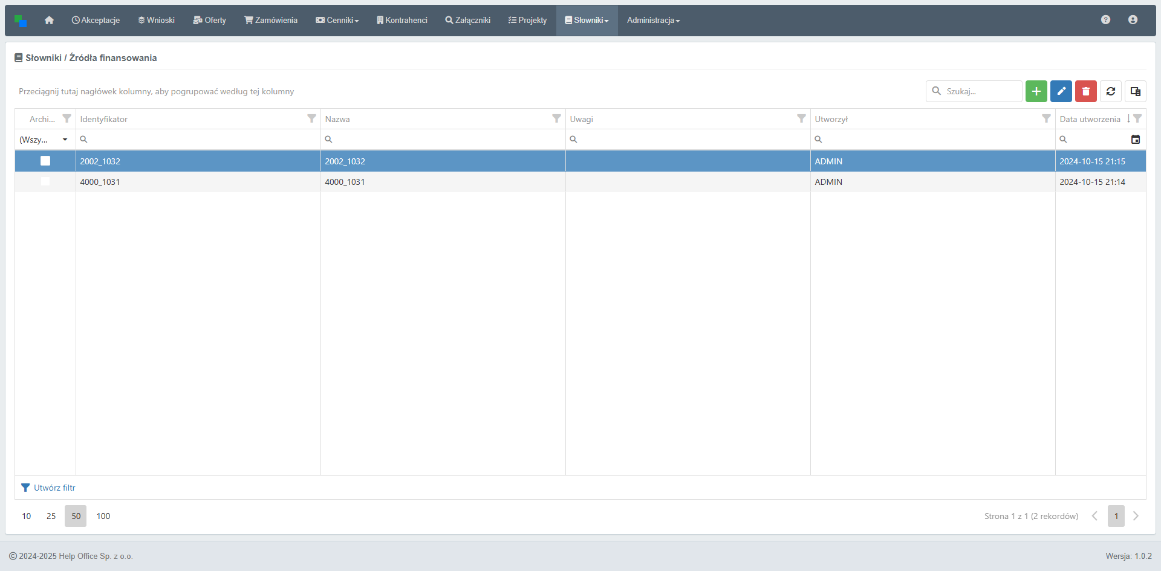Viewport: 1161px width, 571px height.
Task: Expand the Administracja dropdown menu
Action: coord(653,21)
